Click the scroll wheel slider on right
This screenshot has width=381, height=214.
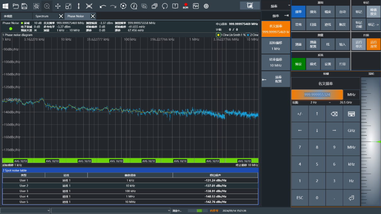coord(371,142)
